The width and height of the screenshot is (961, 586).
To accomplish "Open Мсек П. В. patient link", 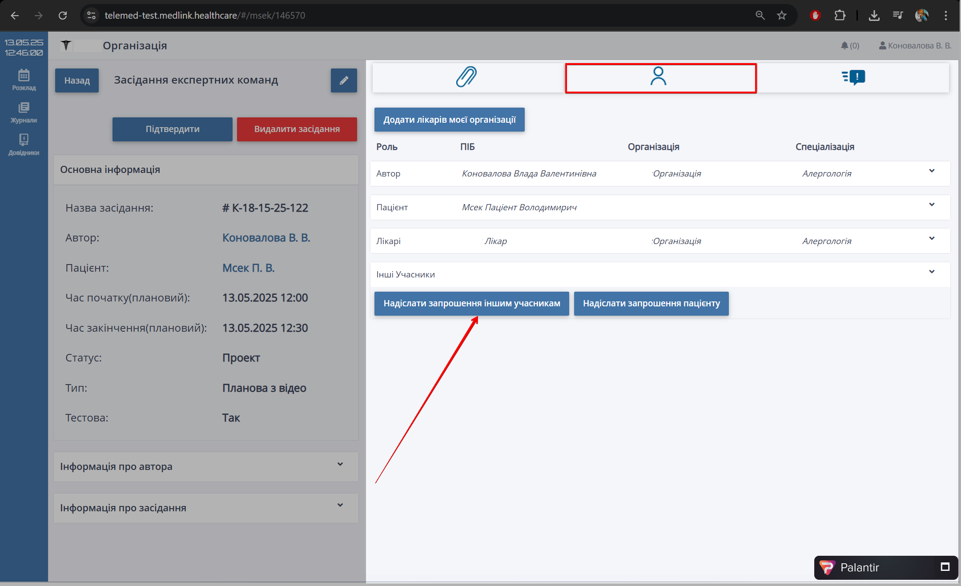I will pos(248,268).
